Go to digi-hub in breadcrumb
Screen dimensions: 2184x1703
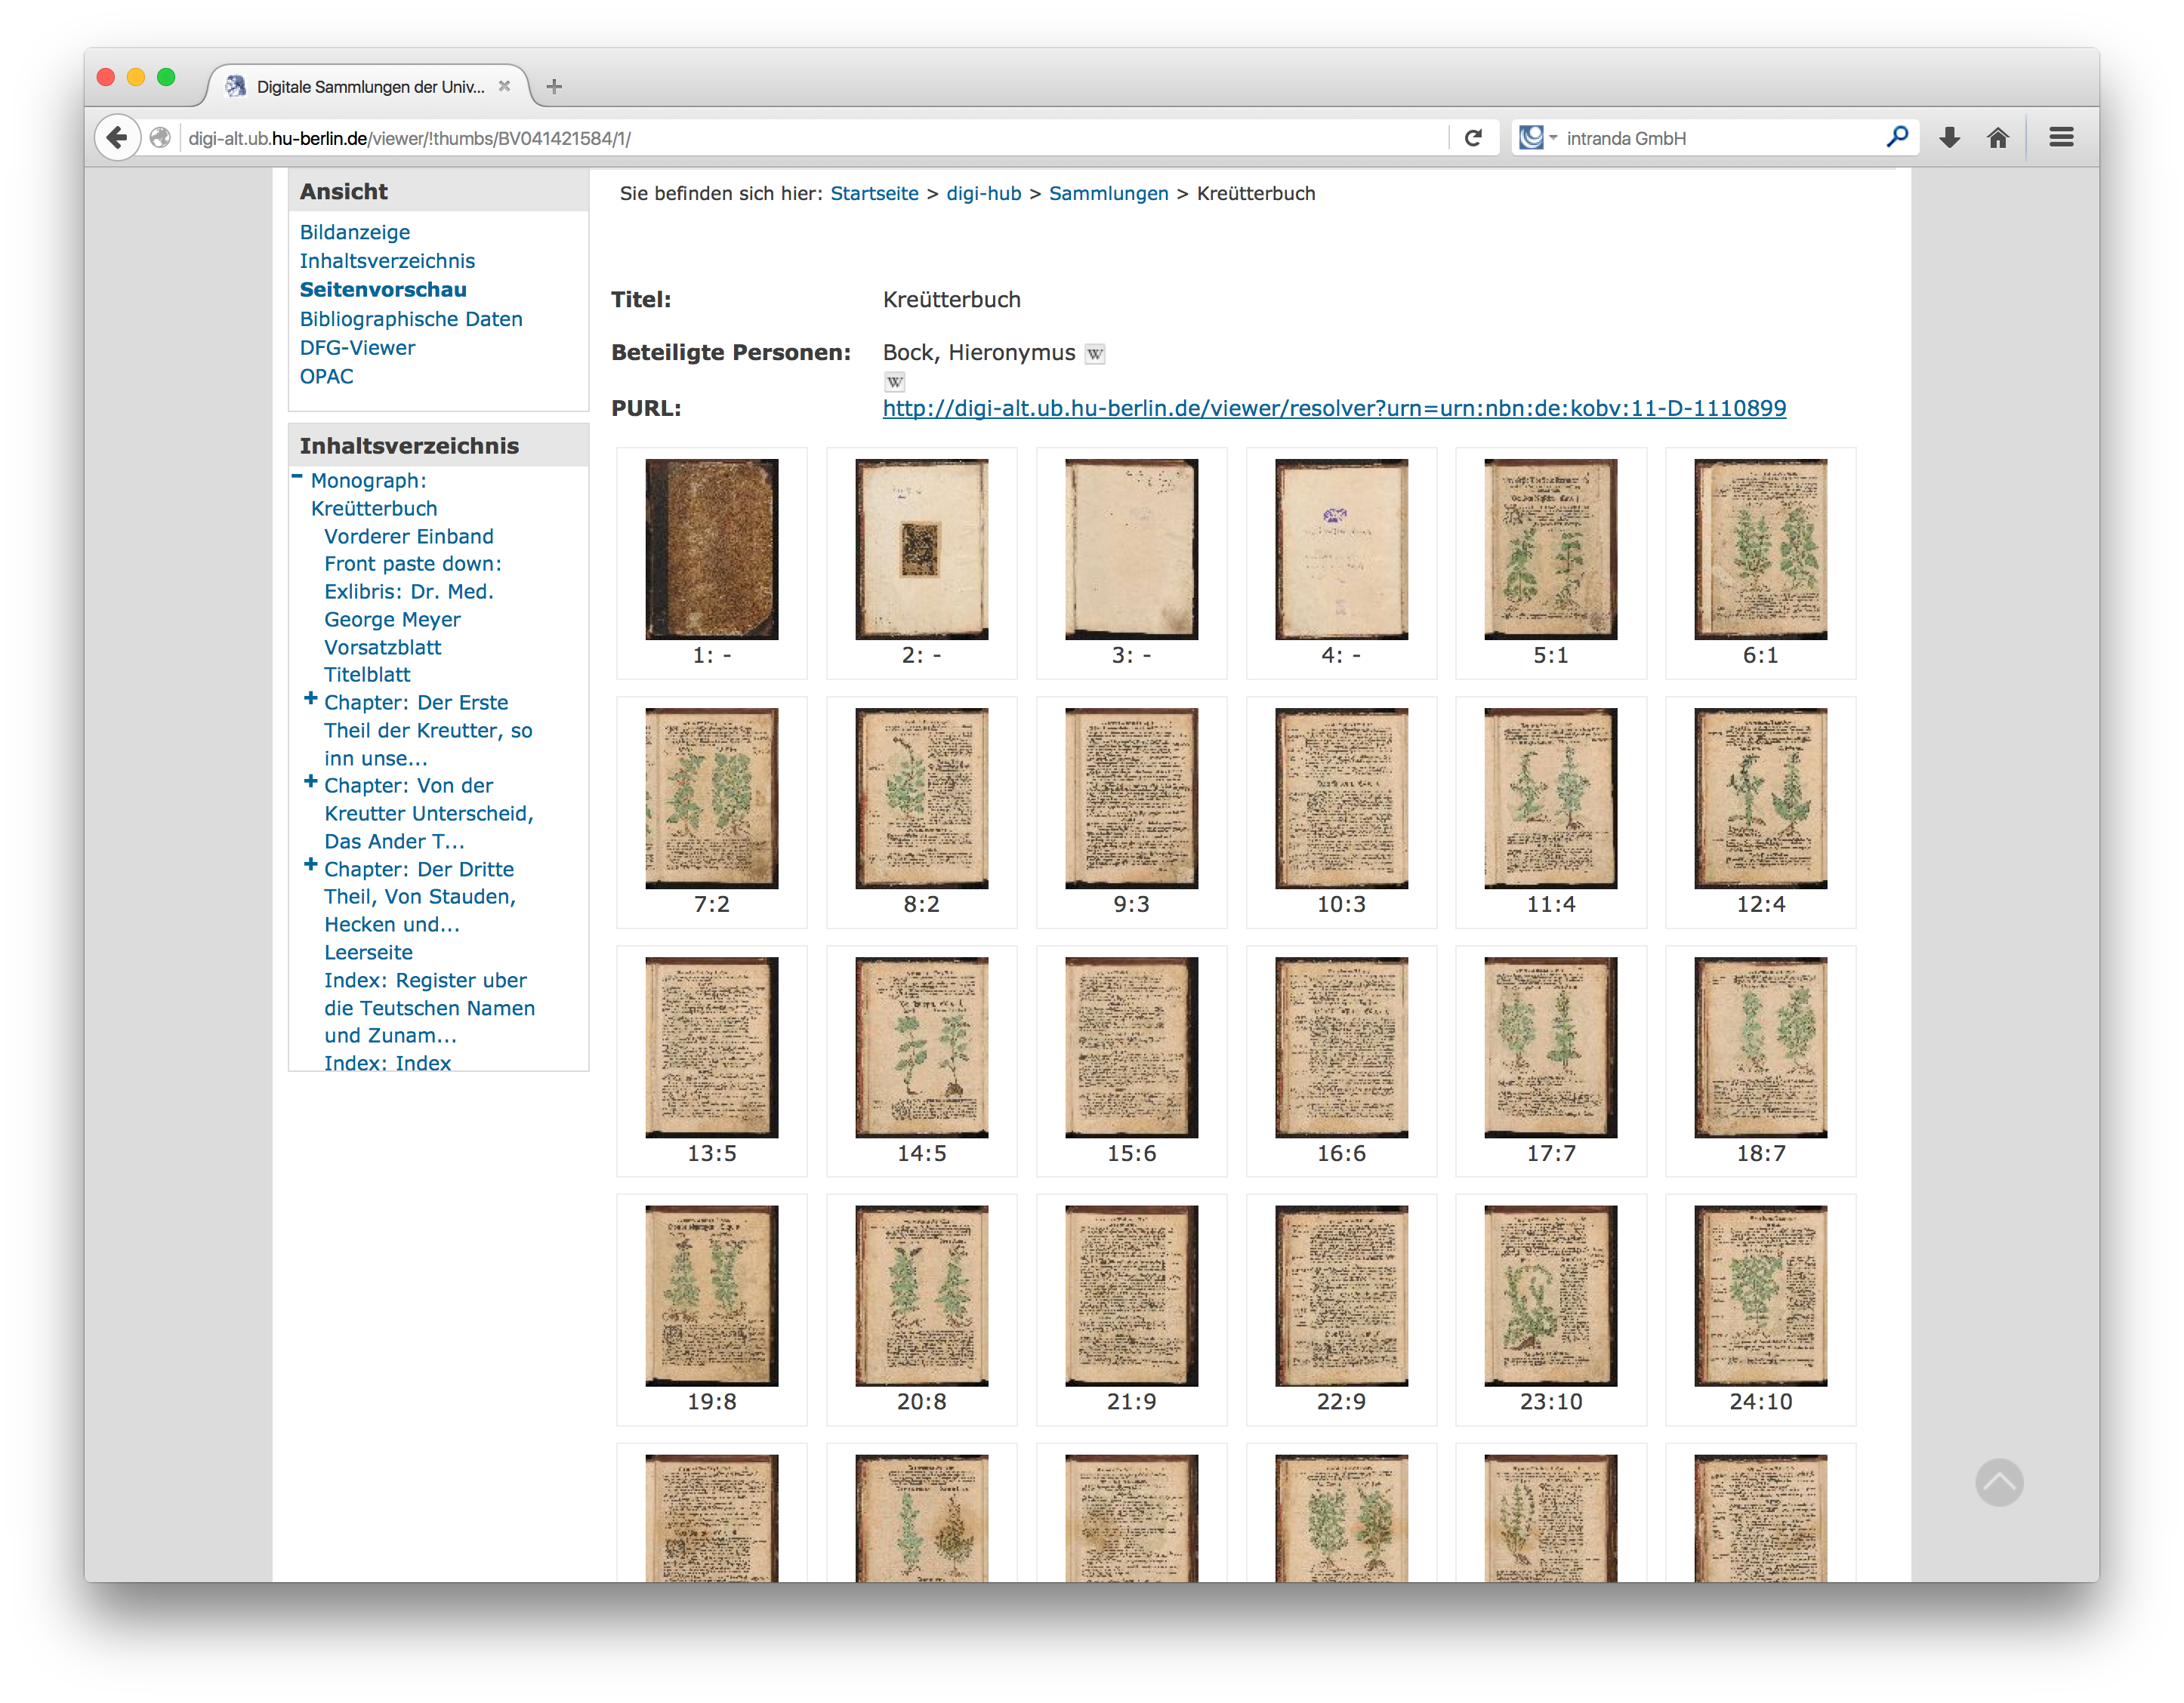983,194
